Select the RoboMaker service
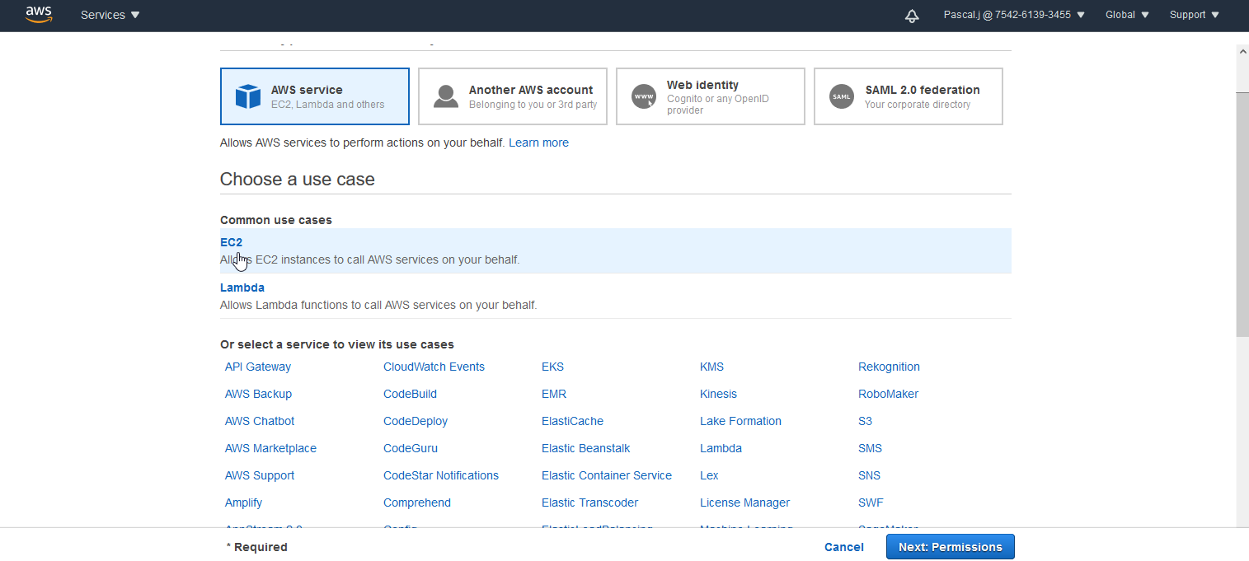The height and width of the screenshot is (561, 1249). point(888,394)
